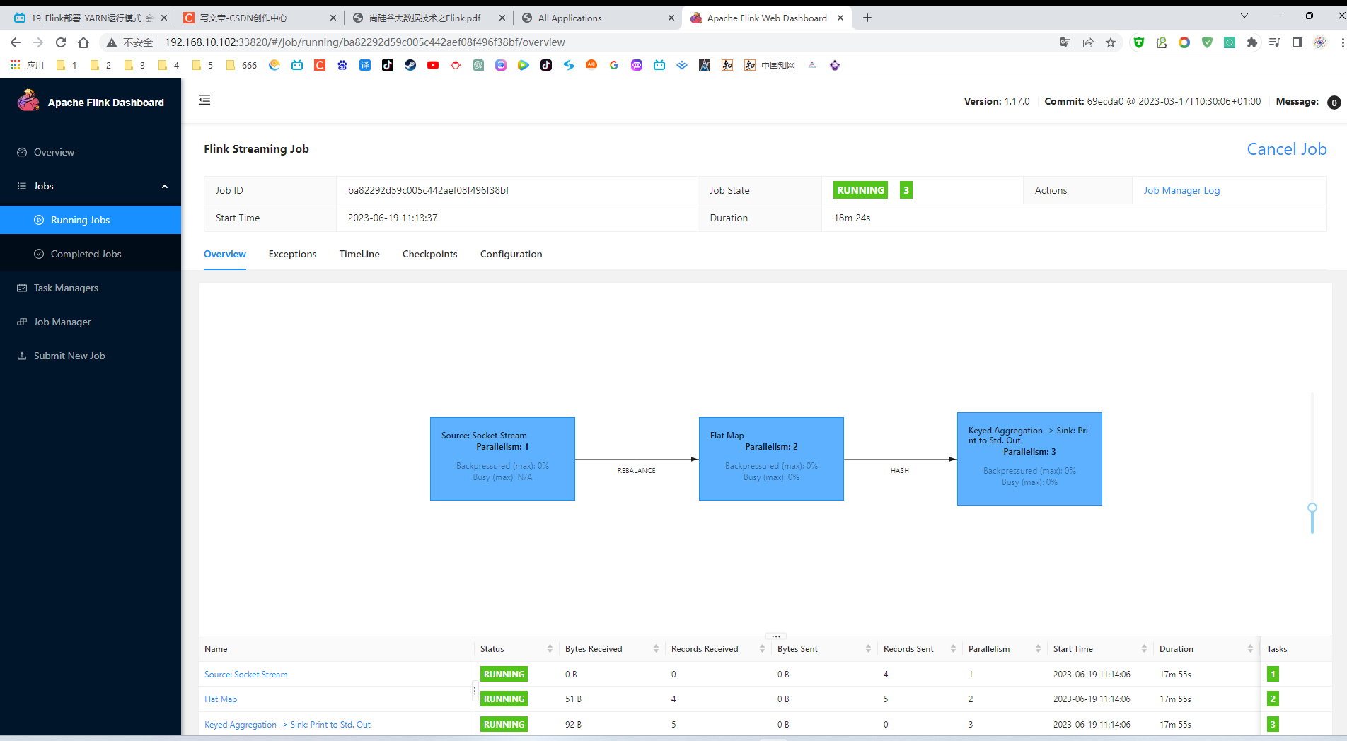This screenshot has height=741, width=1347.
Task: Switch to Checkpoints tab
Action: coord(429,254)
